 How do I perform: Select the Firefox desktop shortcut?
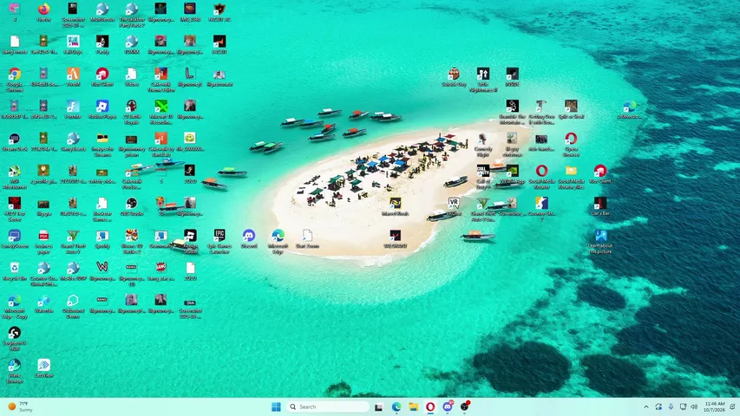pos(43,12)
